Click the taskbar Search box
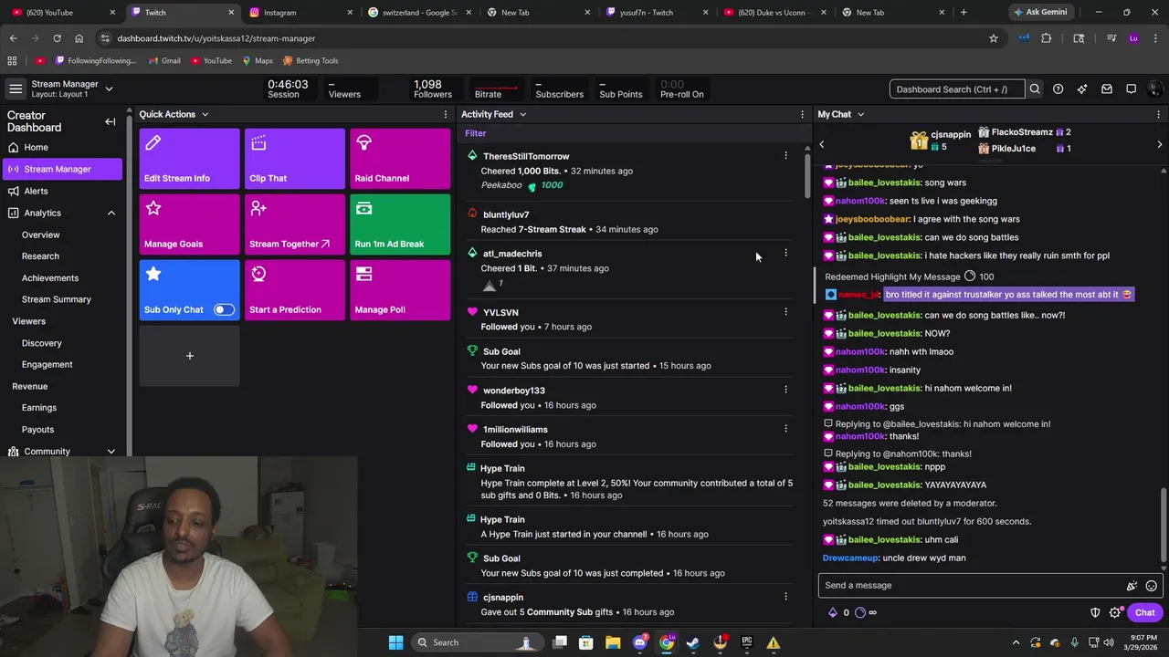Viewport: 1169px width, 657px height. [476, 642]
